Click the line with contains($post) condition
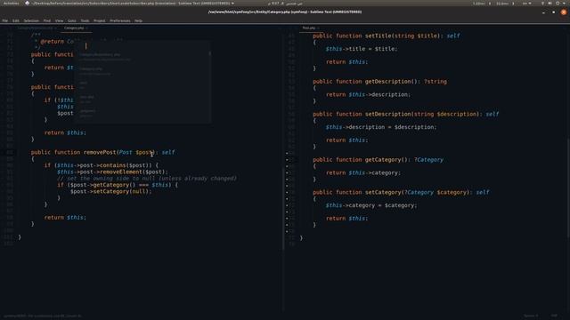This screenshot has height=320, width=570. [102, 165]
